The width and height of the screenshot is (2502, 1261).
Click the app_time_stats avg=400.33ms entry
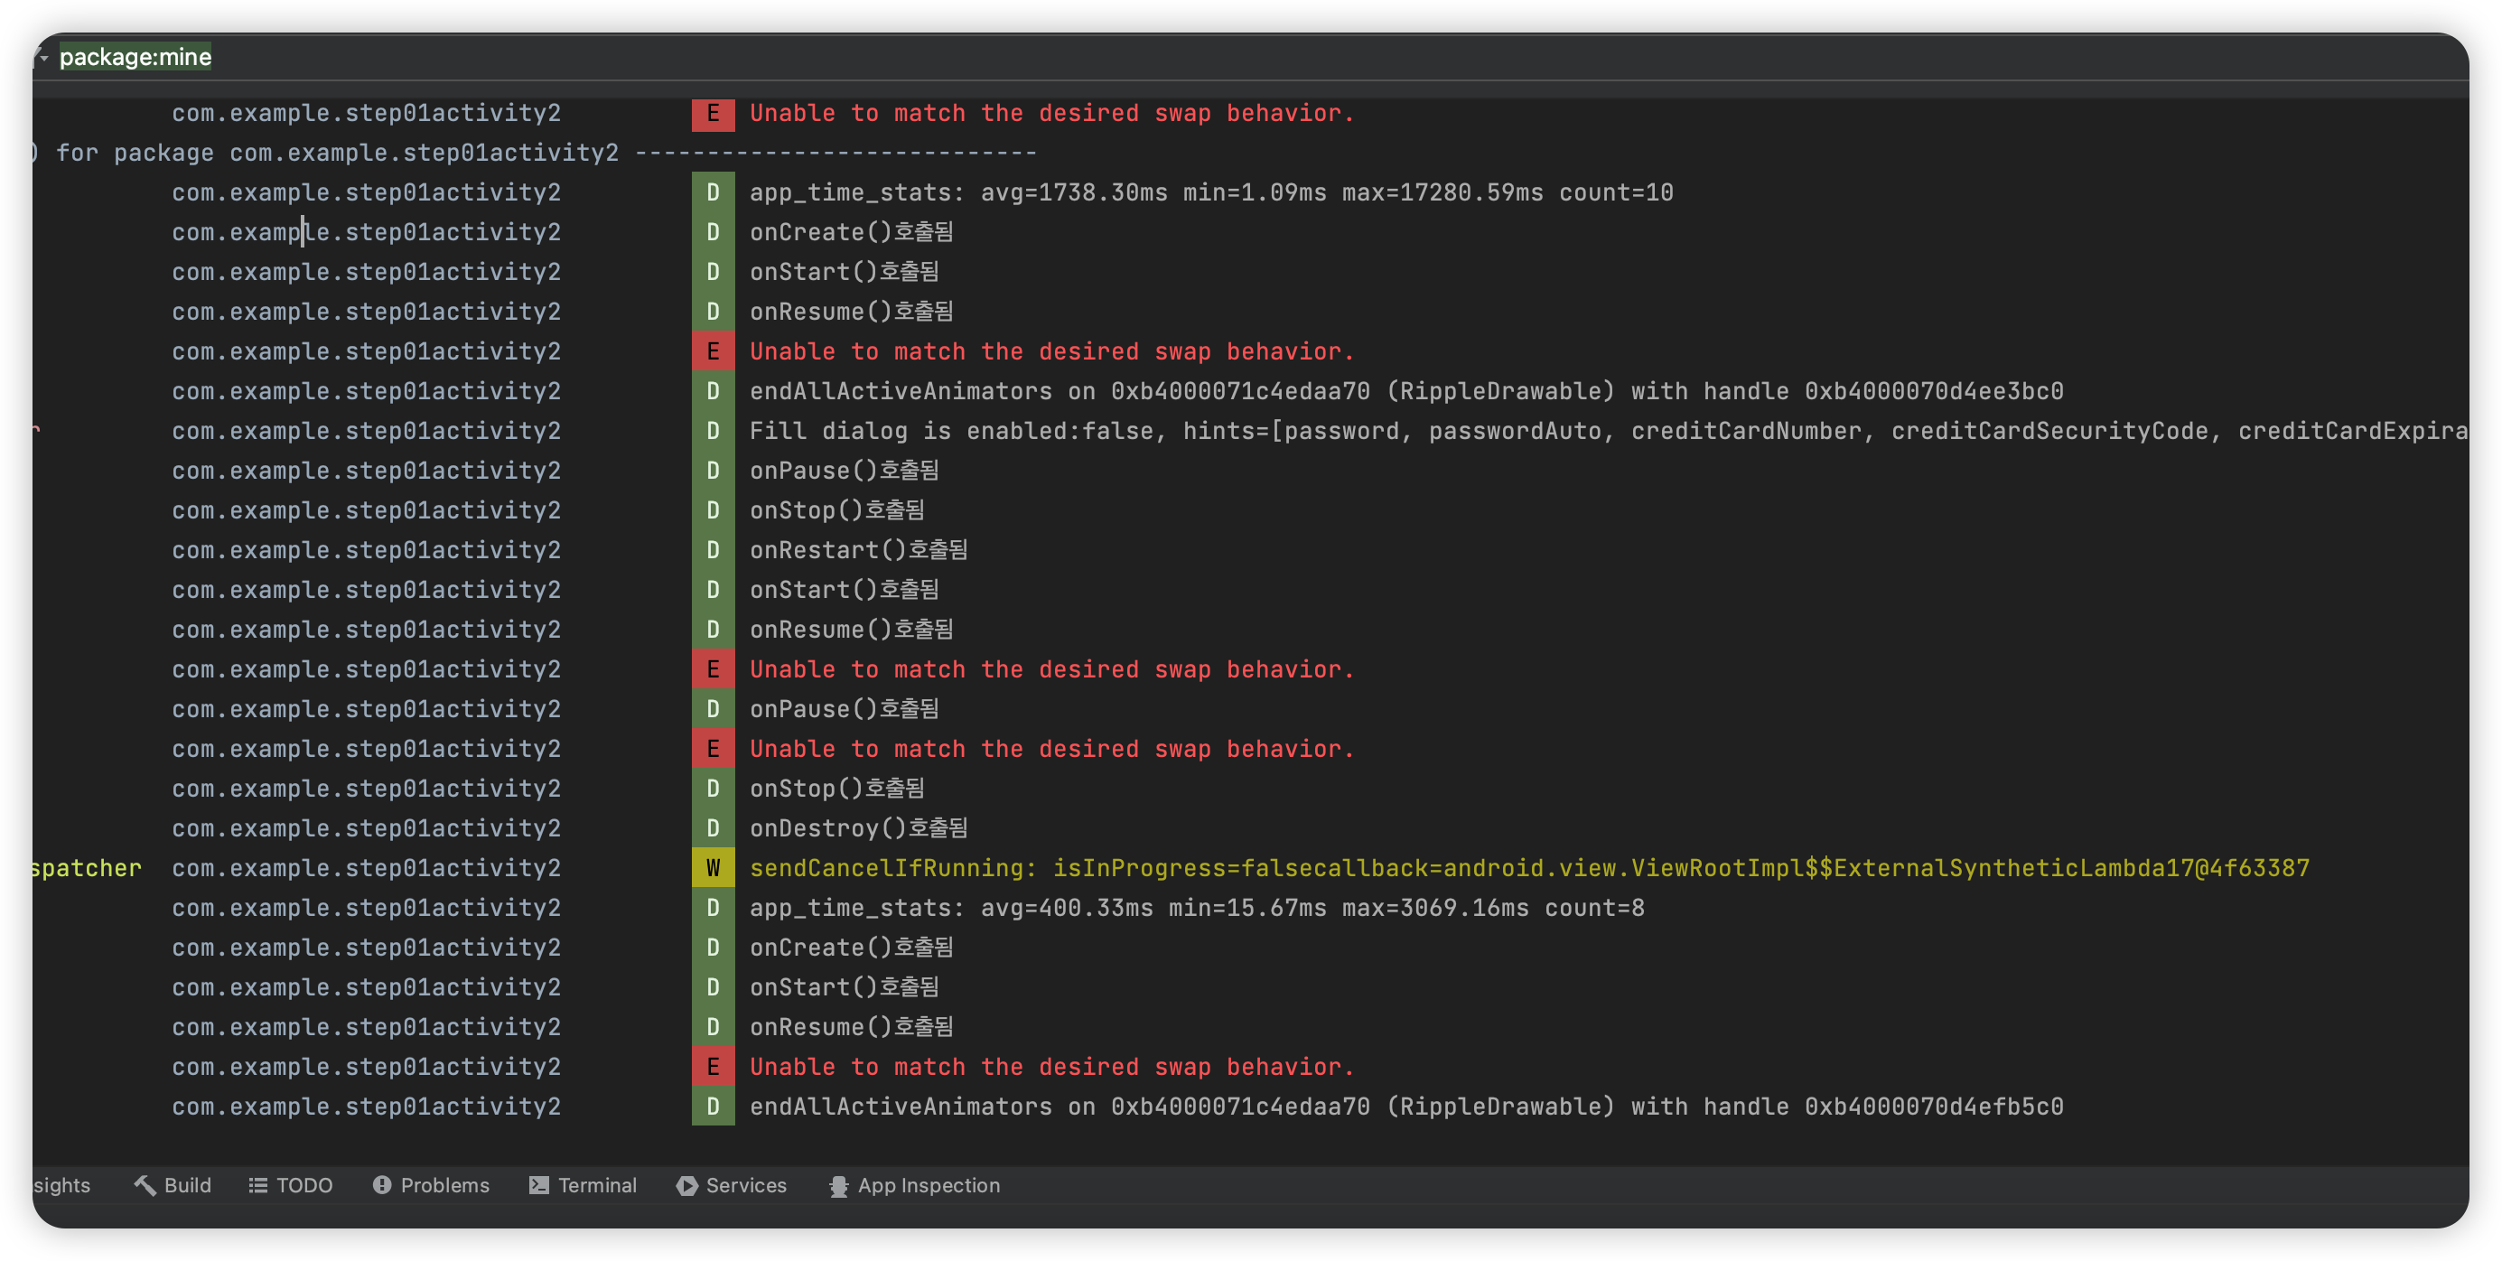pyautogui.click(x=1197, y=908)
